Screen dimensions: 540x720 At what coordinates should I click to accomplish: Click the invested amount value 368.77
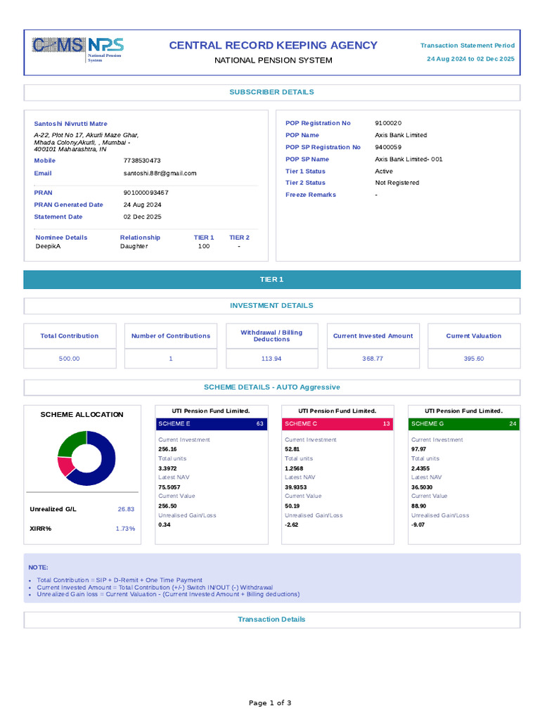373,359
